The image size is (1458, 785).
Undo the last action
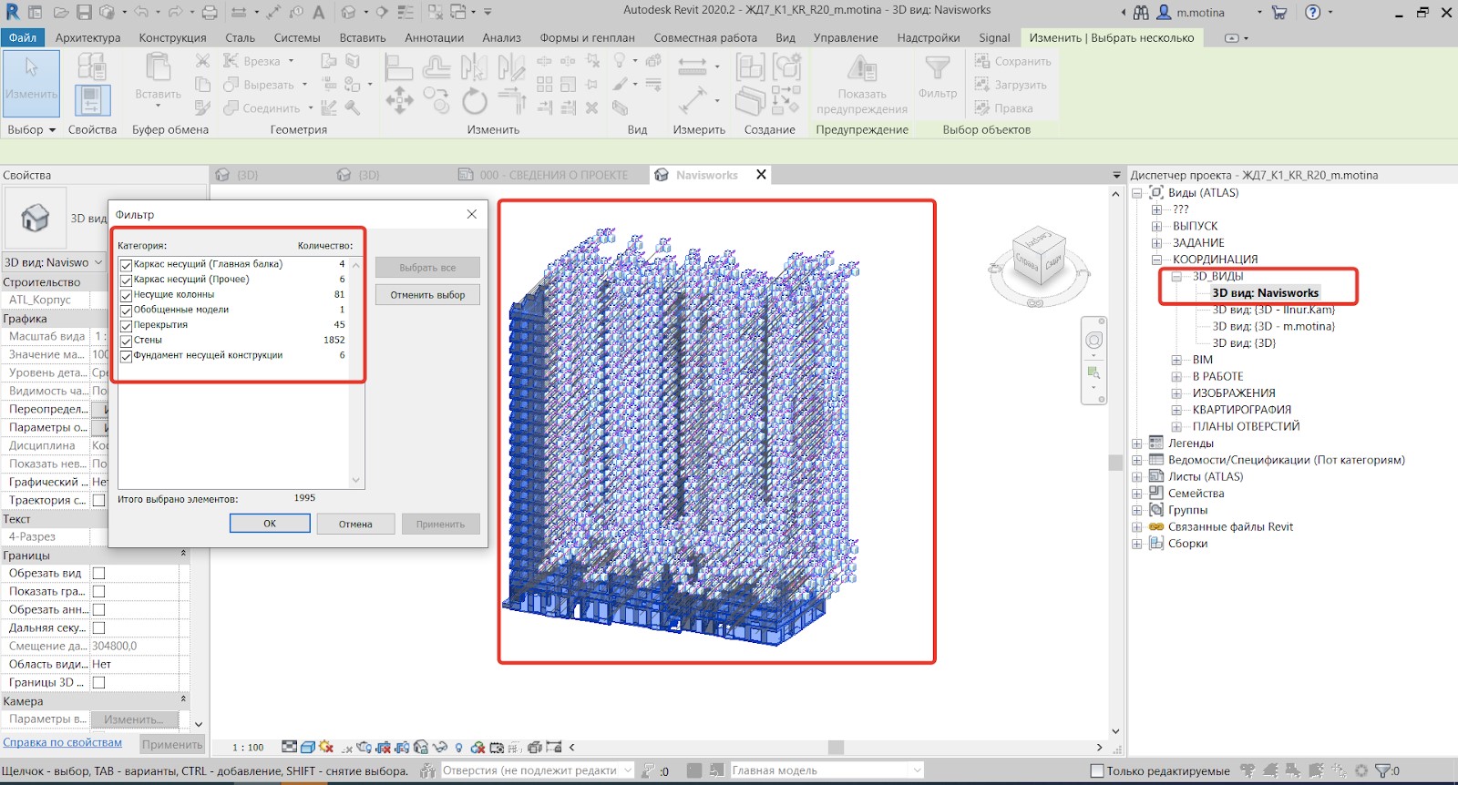[x=141, y=13]
